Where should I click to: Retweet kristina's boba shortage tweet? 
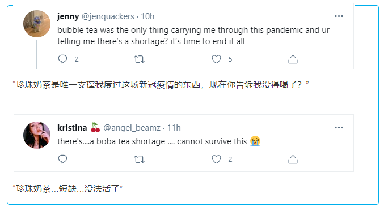[139, 159]
